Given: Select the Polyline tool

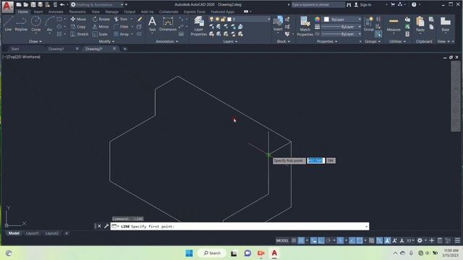Looking at the screenshot, I should [x=21, y=24].
